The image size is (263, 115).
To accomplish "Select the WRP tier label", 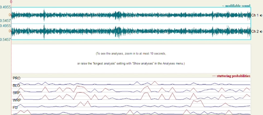I will pos(17,100).
